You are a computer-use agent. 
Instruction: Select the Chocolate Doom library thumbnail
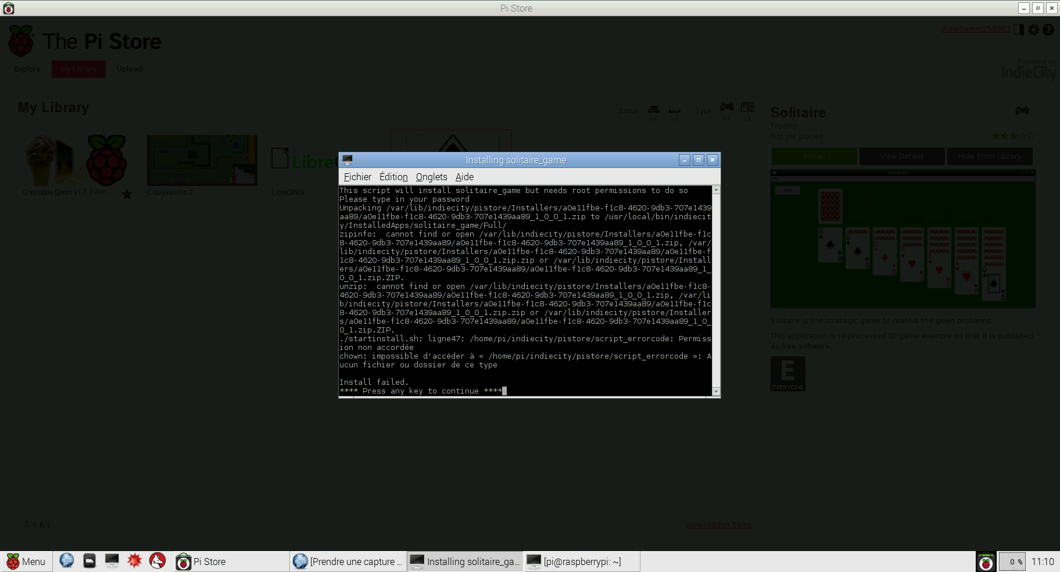76,160
